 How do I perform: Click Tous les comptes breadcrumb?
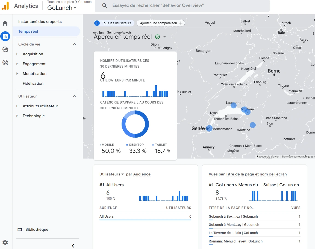(x=60, y=2)
